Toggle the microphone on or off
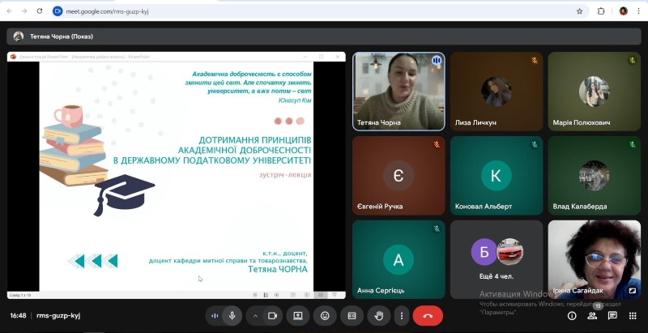648x333 pixels. 232,315
